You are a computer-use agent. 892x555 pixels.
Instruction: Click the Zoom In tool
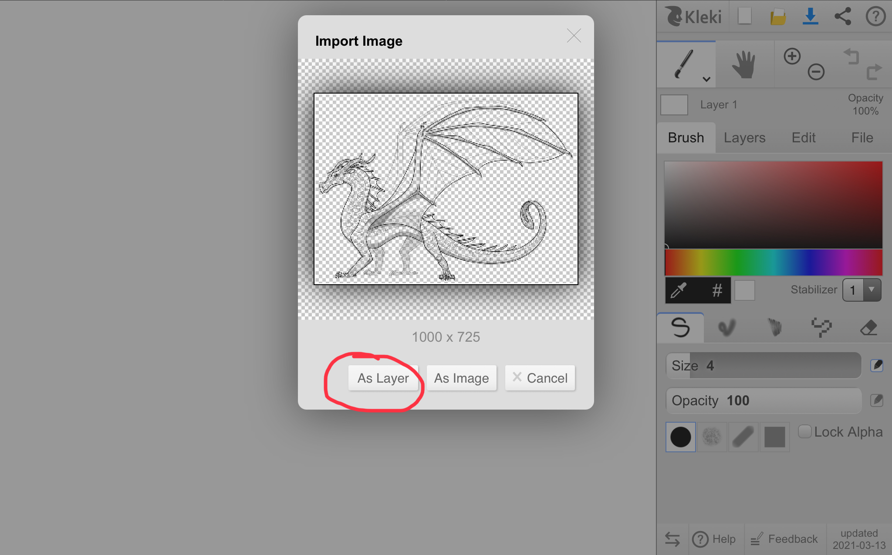click(792, 57)
